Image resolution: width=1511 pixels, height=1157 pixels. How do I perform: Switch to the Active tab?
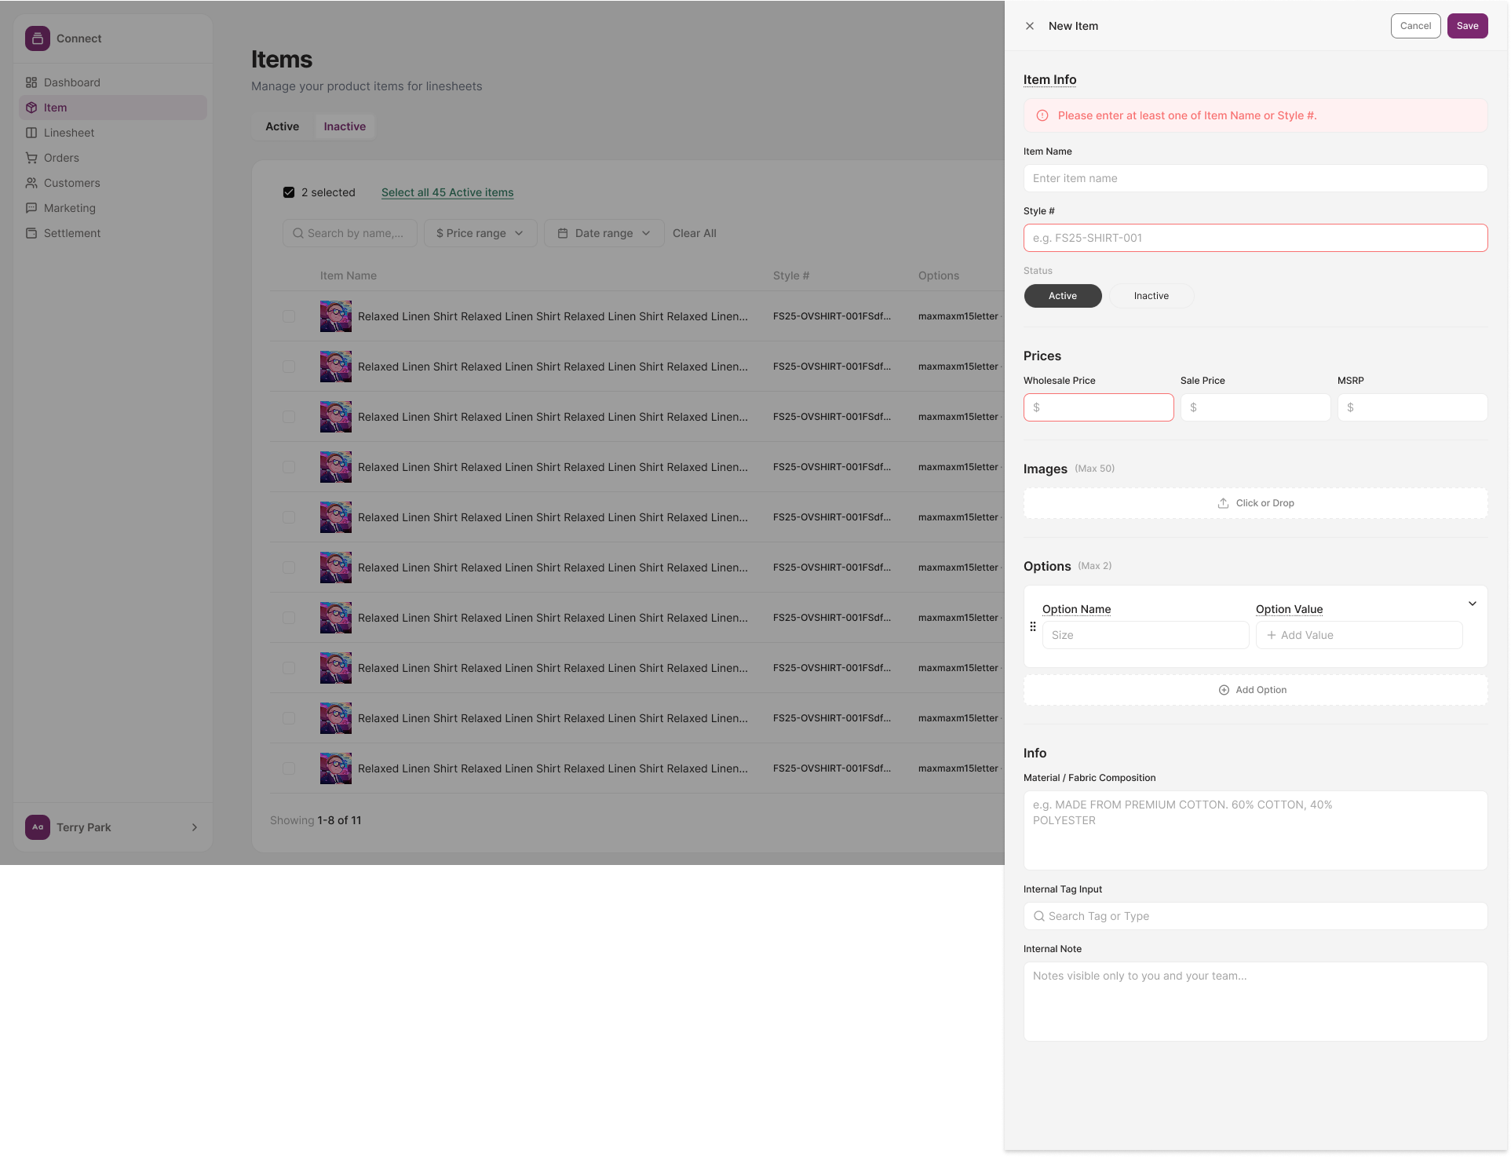pos(283,126)
